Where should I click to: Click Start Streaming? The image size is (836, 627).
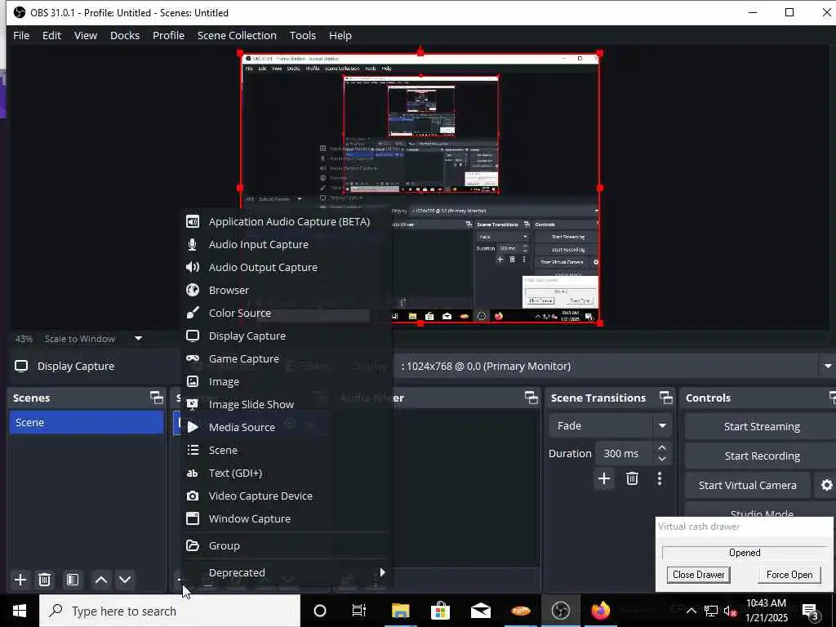click(762, 426)
